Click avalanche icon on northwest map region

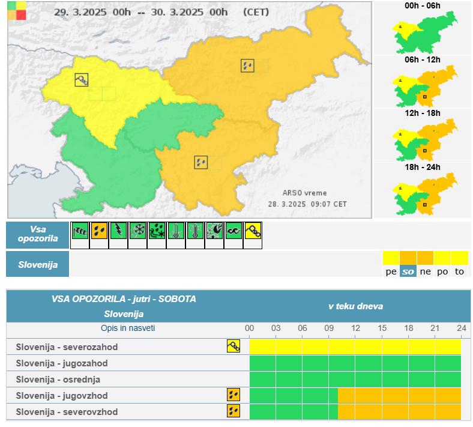pyautogui.click(x=82, y=79)
